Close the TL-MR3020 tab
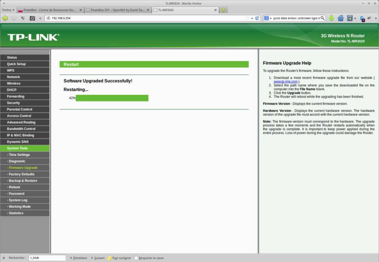Image resolution: width=379 pixels, height=262 pixels. click(215, 10)
